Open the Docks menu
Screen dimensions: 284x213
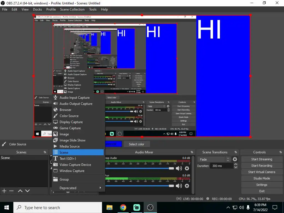click(37, 9)
